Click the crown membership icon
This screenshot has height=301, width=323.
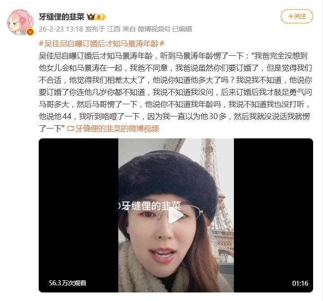coord(90,17)
